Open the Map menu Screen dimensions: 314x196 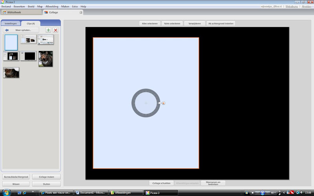(40, 6)
